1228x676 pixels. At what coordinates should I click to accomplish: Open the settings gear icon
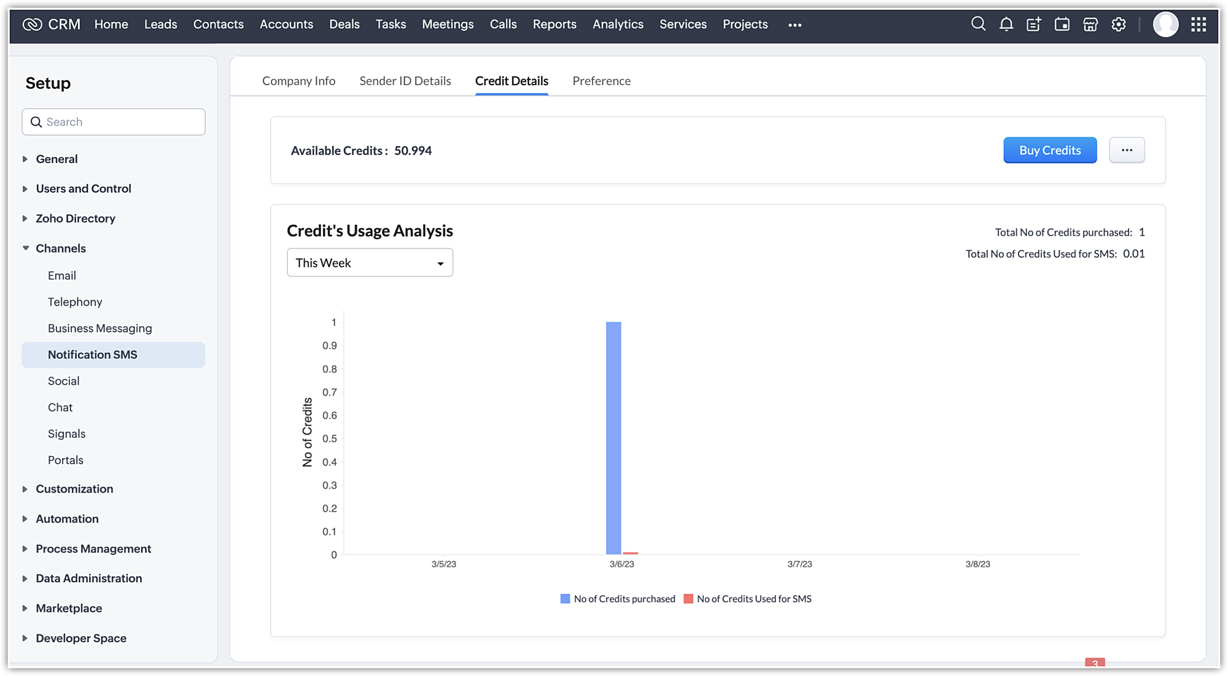point(1119,25)
